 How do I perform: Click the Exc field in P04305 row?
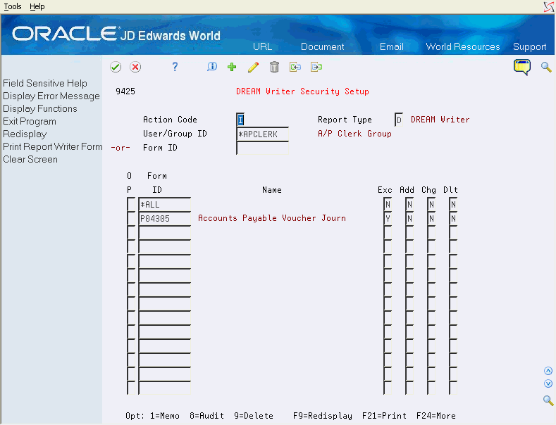(x=388, y=219)
